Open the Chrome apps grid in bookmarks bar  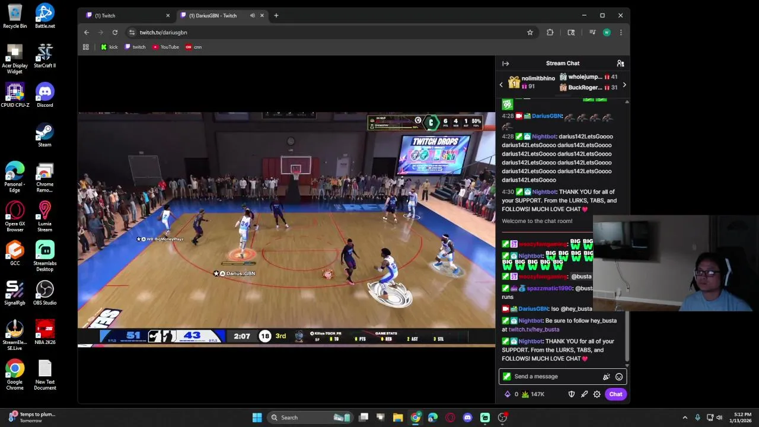click(x=86, y=47)
